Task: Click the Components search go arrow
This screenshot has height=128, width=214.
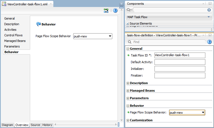Action: [x=209, y=10]
